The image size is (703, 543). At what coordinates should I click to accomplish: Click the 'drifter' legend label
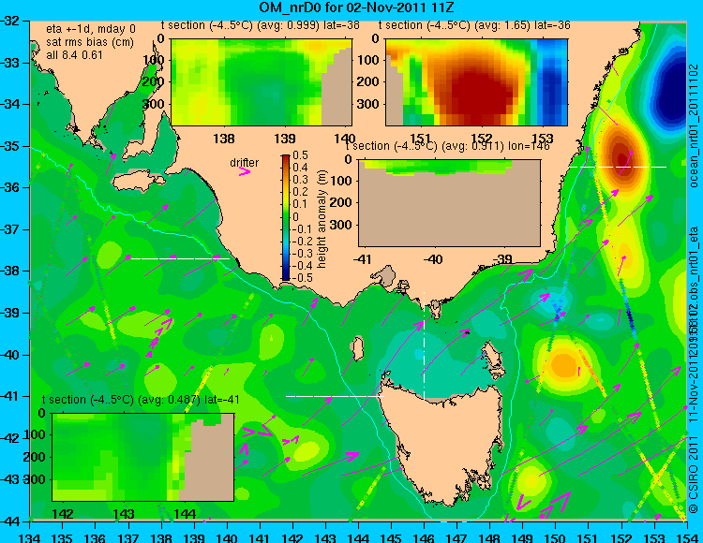pyautogui.click(x=245, y=163)
